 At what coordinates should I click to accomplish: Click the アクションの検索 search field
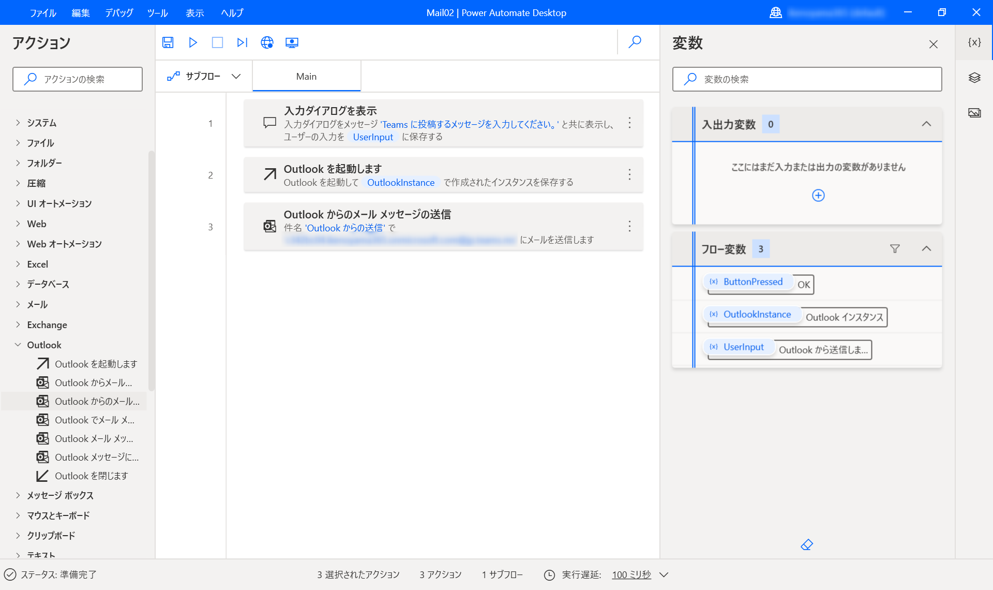pyautogui.click(x=78, y=79)
